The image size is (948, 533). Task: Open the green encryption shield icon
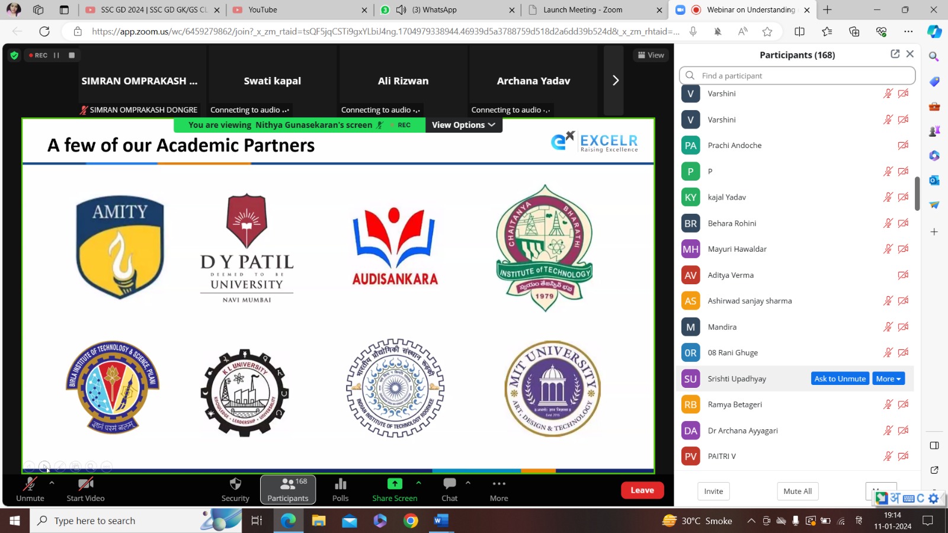coord(14,55)
